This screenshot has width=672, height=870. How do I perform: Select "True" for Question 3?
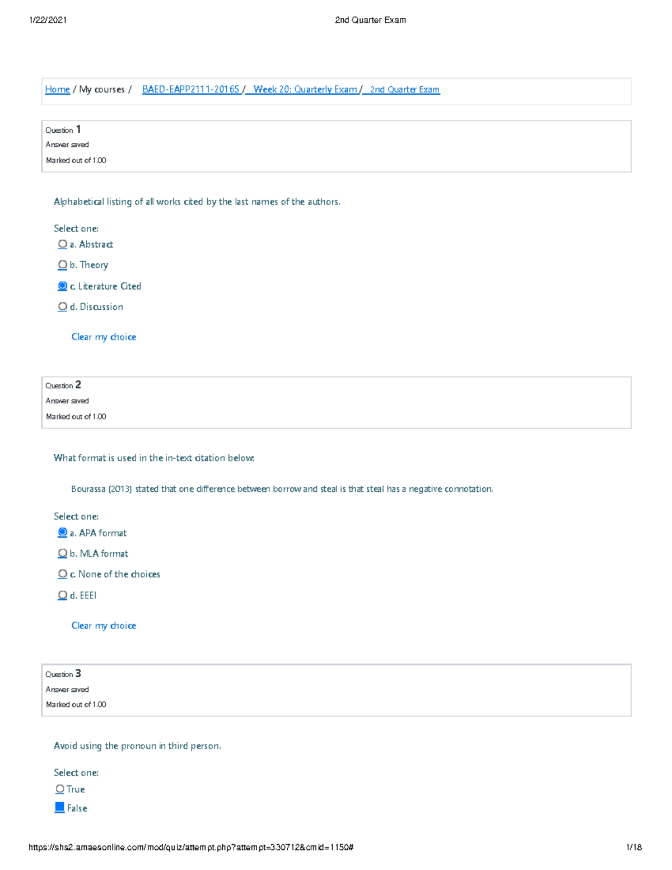click(59, 789)
